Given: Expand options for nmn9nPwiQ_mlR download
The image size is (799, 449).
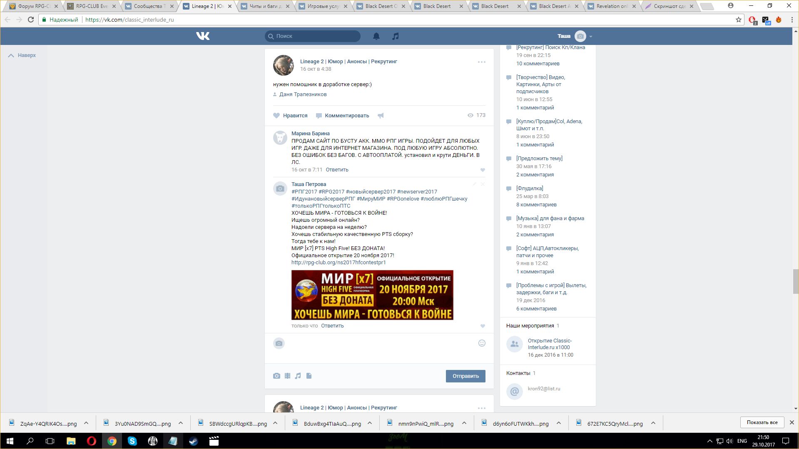Looking at the screenshot, I should pyautogui.click(x=464, y=423).
